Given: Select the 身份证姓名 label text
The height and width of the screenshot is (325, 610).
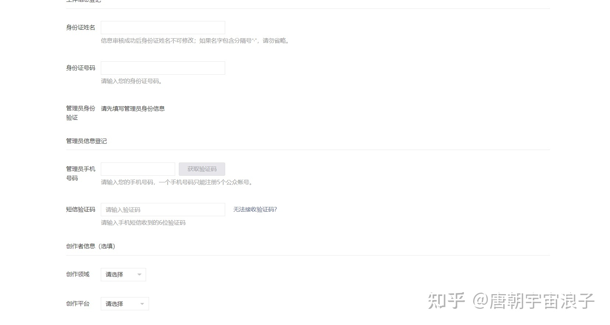Looking at the screenshot, I should [81, 28].
